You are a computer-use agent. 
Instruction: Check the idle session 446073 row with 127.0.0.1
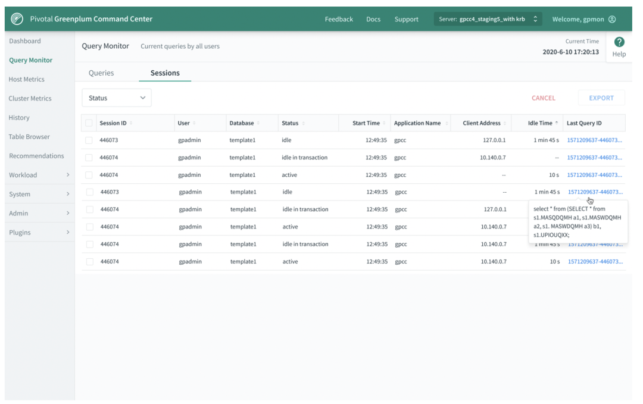89,140
